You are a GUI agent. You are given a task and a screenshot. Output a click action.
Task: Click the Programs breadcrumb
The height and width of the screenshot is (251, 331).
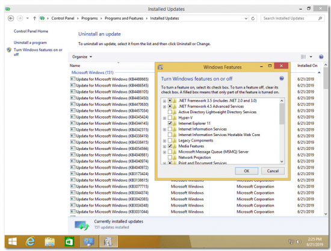(x=90, y=19)
